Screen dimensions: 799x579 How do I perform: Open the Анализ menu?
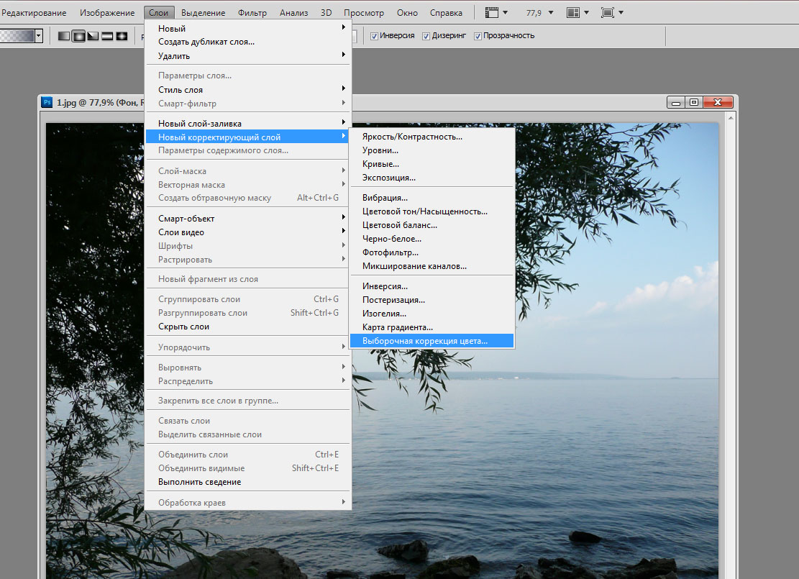click(x=293, y=13)
